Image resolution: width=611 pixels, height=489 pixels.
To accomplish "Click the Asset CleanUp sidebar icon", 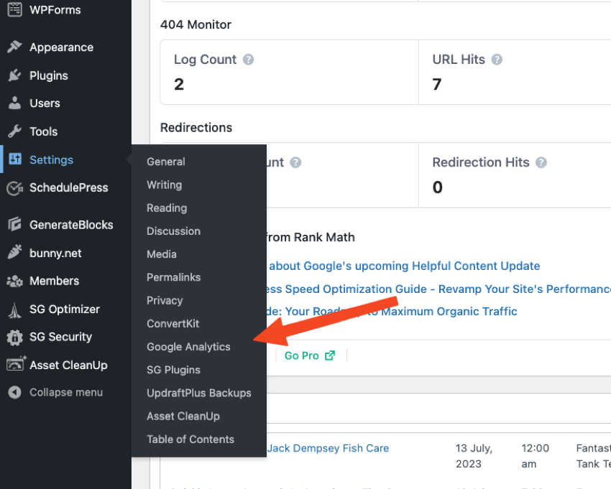I will 16,365.
